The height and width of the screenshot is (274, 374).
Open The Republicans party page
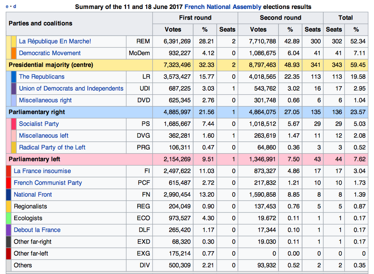tap(41, 76)
